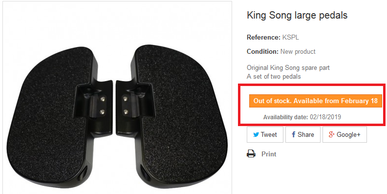Click the Availability date label
Screen dimensions: 387x194
(x=286, y=117)
